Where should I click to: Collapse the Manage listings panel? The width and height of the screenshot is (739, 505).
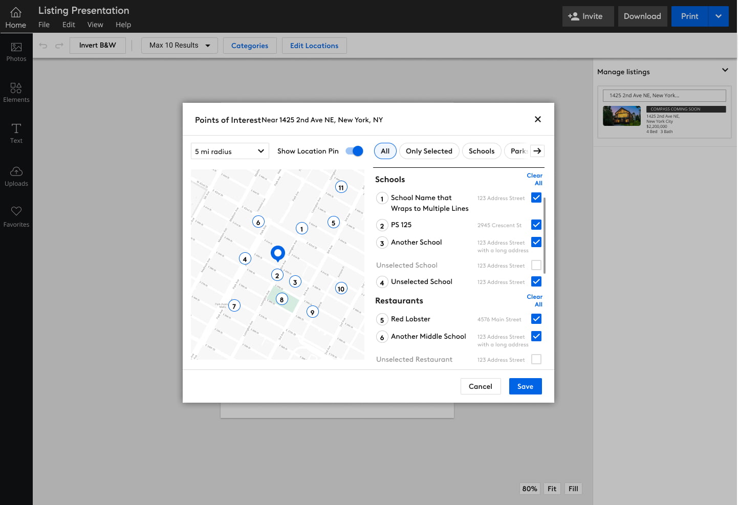tap(725, 71)
